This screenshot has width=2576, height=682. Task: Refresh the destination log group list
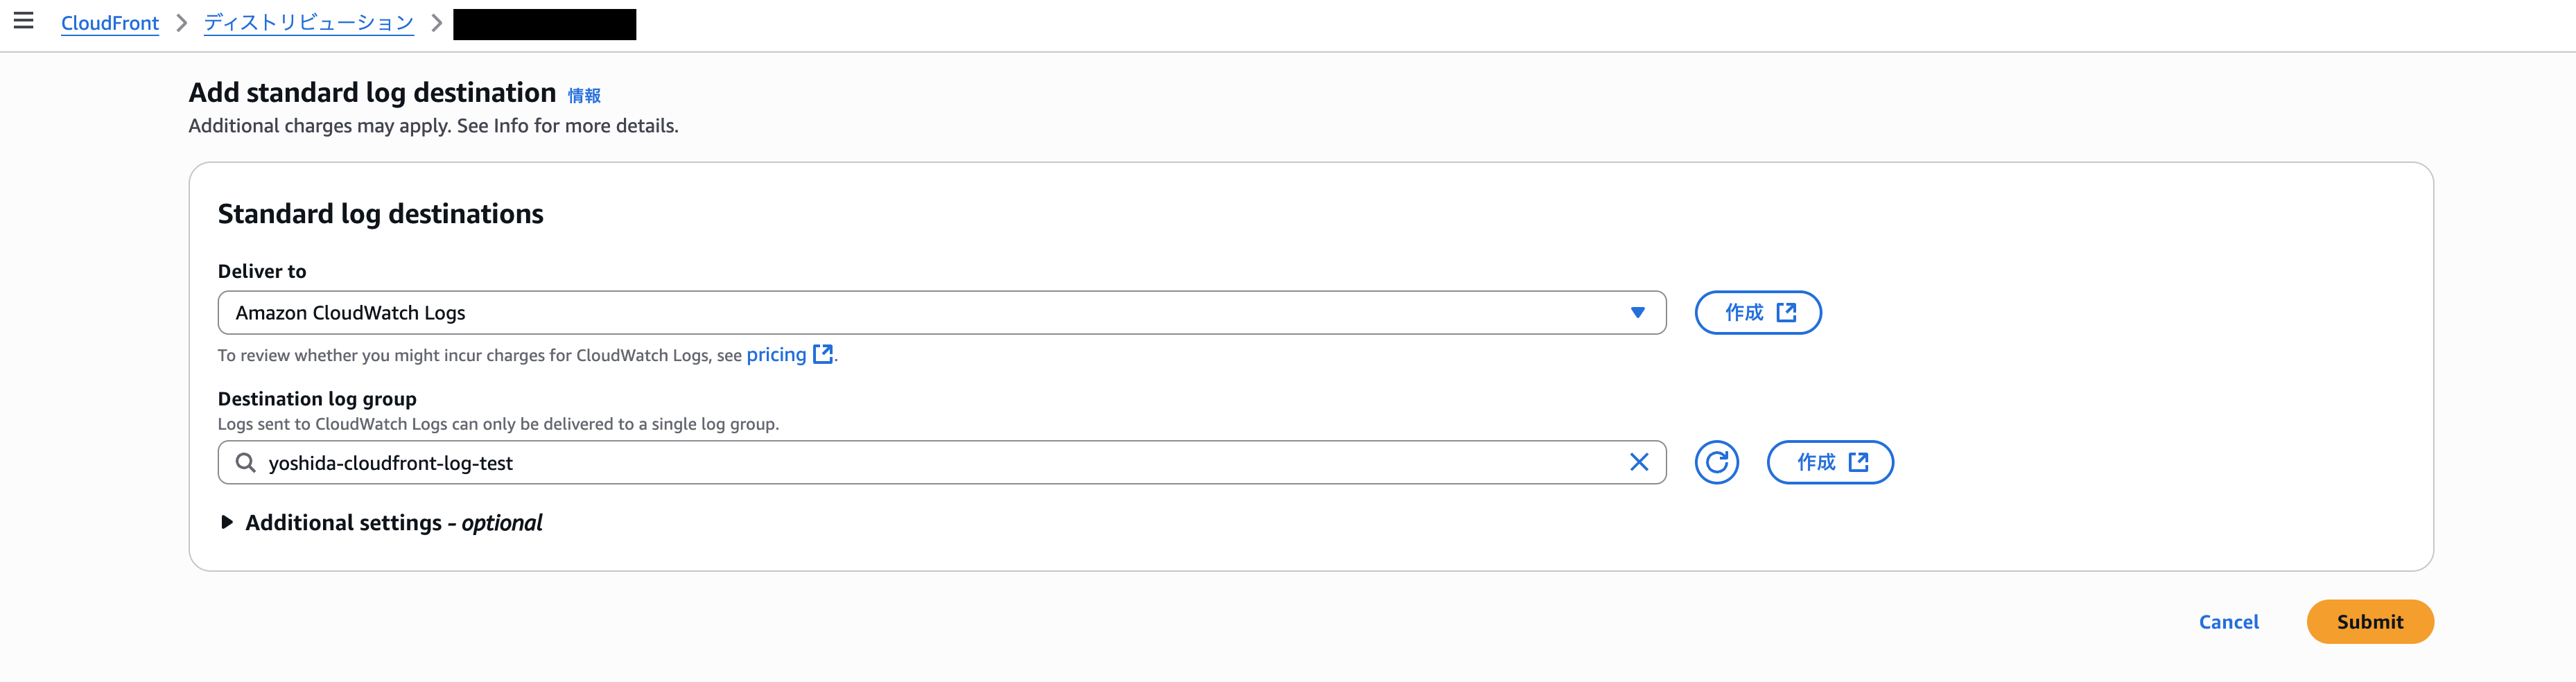click(1716, 463)
